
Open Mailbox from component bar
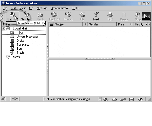115,99
